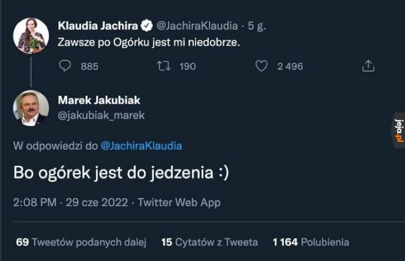The width and height of the screenshot is (405, 261).
Task: Click the reply text "Bo ogórek jest do jedzenia"
Action: (120, 173)
